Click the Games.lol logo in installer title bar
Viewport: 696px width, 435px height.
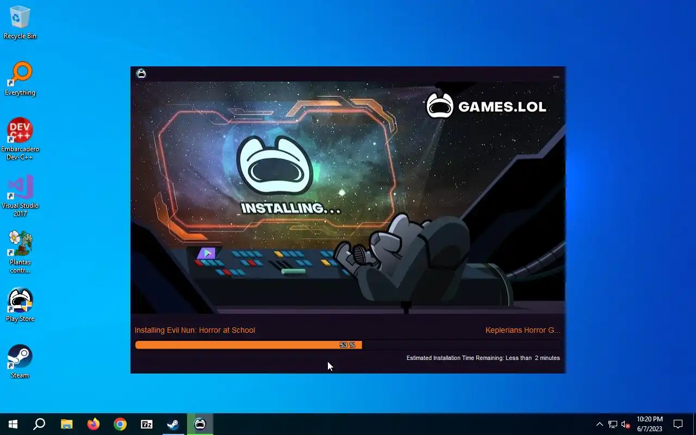141,74
